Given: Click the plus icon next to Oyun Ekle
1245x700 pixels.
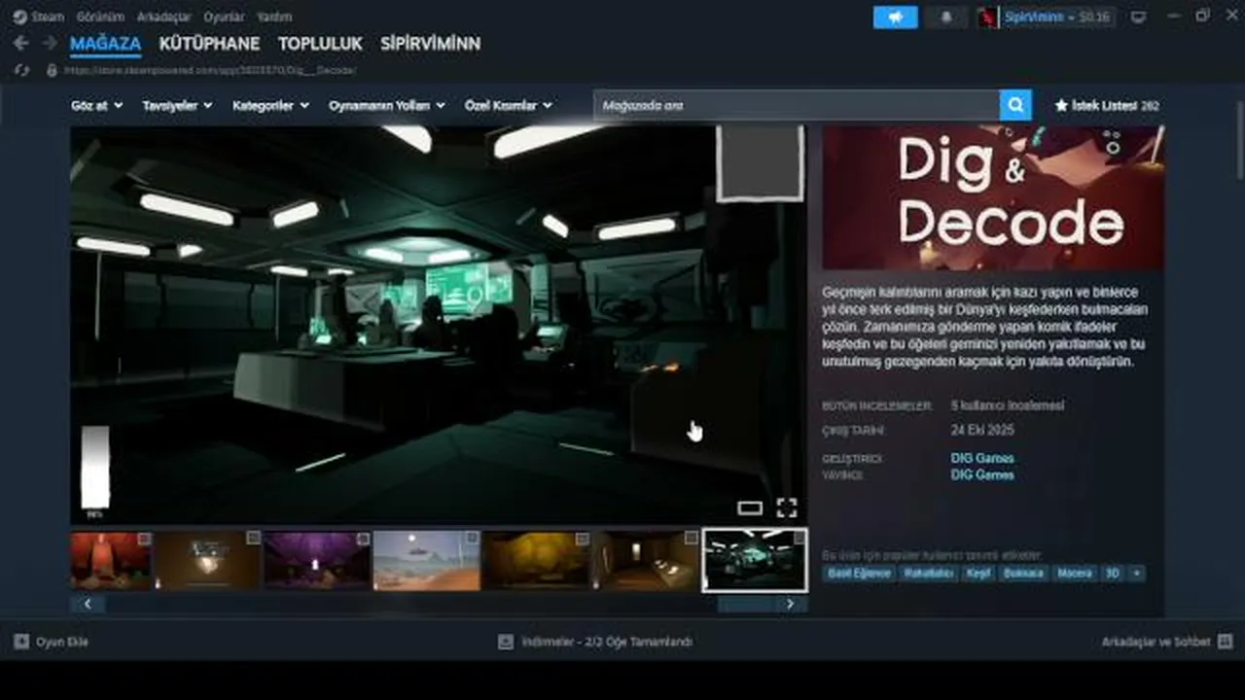Looking at the screenshot, I should [x=21, y=642].
